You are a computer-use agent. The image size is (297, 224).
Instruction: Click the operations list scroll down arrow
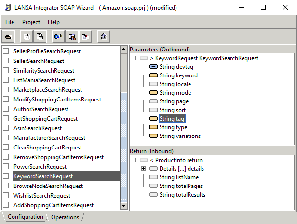tap(124, 205)
